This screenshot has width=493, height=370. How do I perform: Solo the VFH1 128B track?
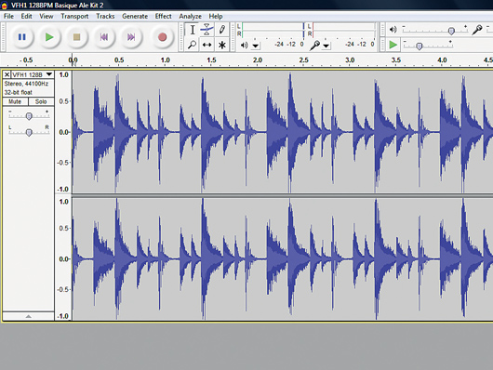41,101
